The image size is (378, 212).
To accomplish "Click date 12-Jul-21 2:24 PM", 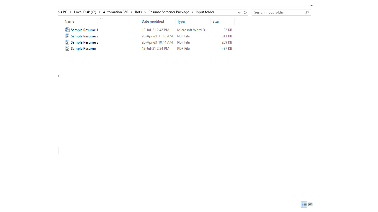I will [x=155, y=49].
